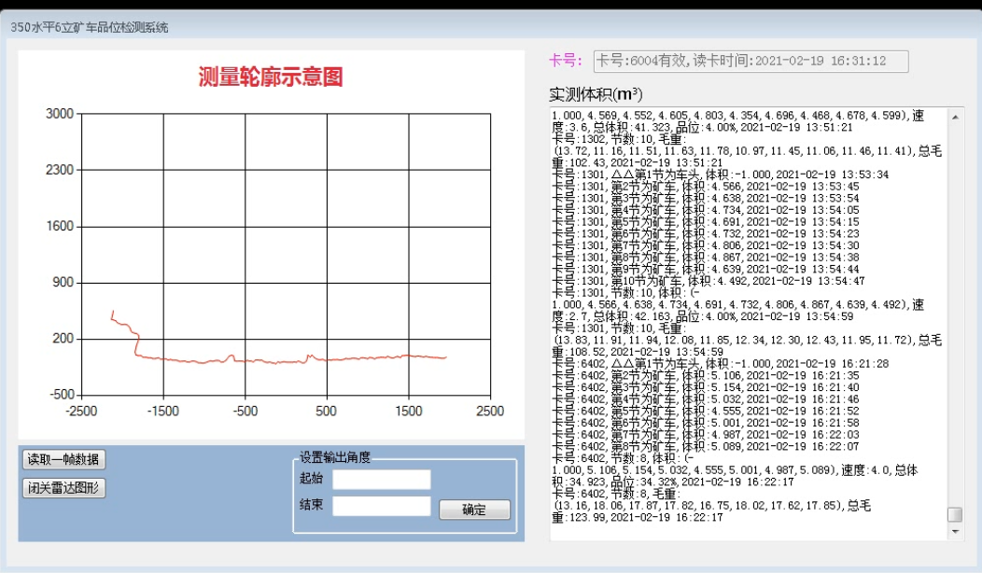Click 第10节为矿车 体积:4.492 log line

click(708, 281)
